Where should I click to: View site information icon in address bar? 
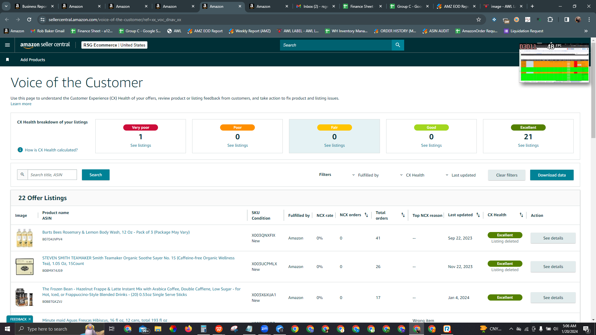point(43,20)
